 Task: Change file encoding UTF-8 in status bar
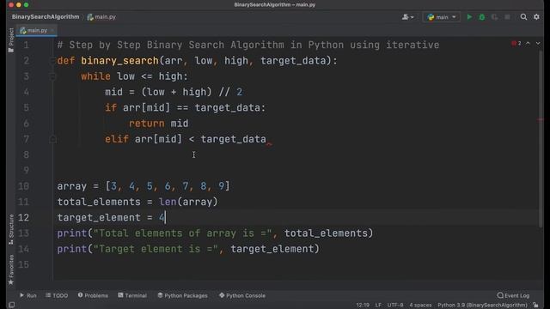[395, 306]
